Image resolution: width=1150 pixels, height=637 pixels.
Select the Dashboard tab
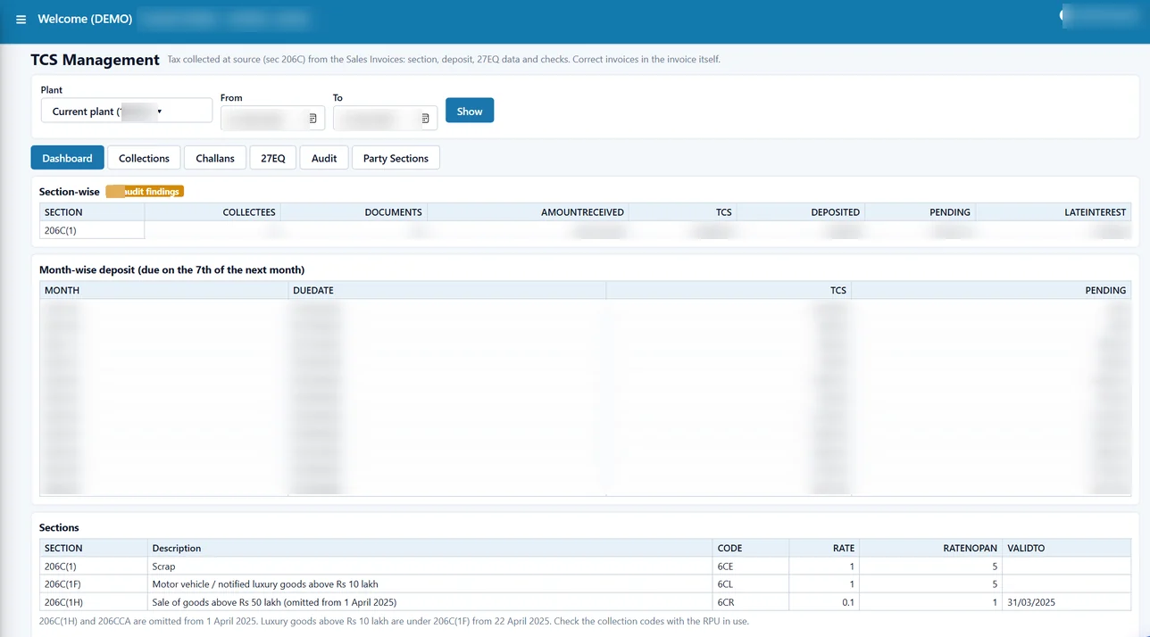pos(67,158)
